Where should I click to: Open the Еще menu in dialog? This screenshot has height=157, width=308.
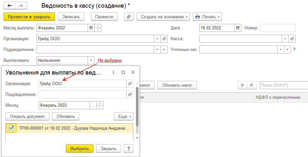[x=124, y=117]
